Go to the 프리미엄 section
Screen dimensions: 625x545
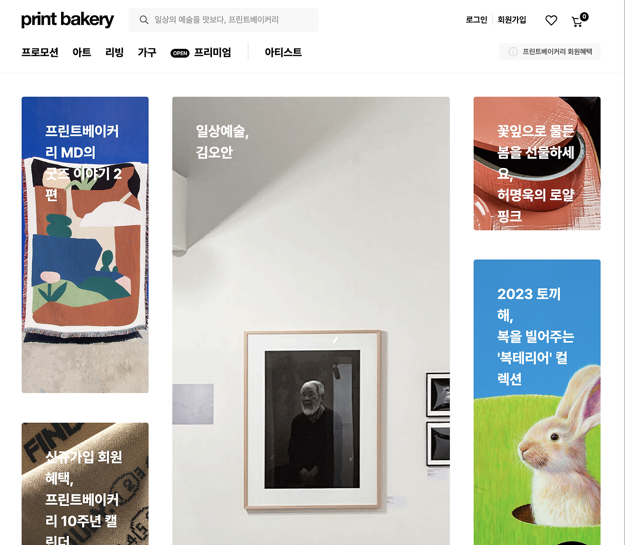coord(212,52)
